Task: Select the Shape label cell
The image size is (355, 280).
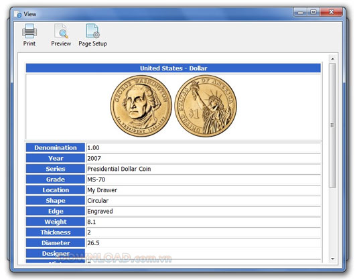Action: pos(56,201)
